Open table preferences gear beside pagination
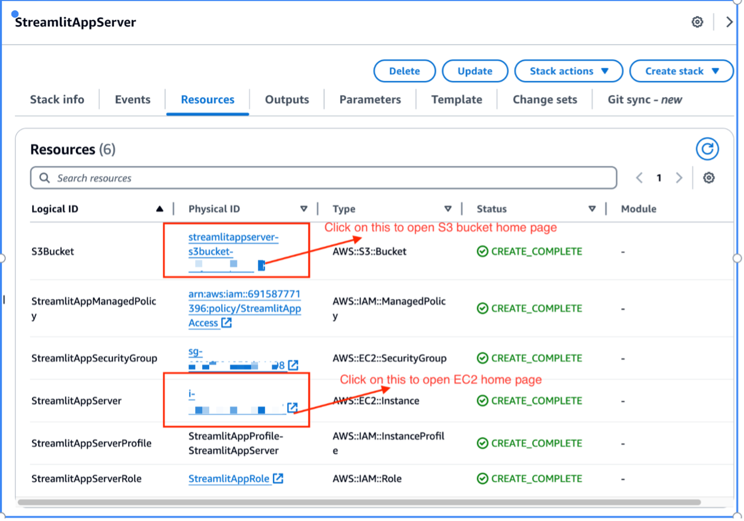 [x=709, y=178]
